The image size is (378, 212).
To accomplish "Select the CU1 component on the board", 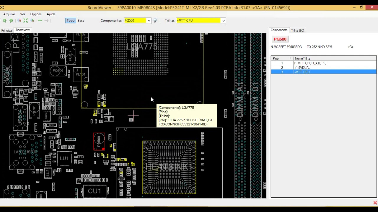I will pos(94,191).
